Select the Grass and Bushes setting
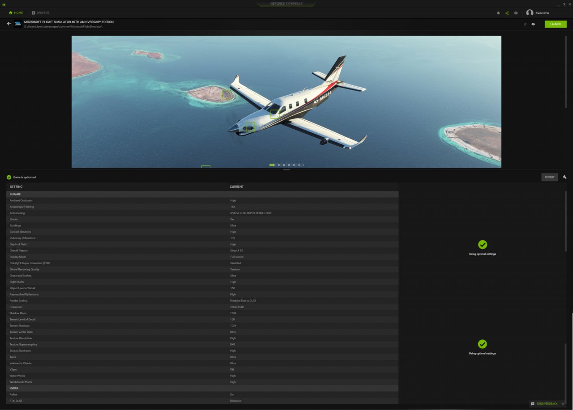The image size is (573, 410). pos(202,276)
